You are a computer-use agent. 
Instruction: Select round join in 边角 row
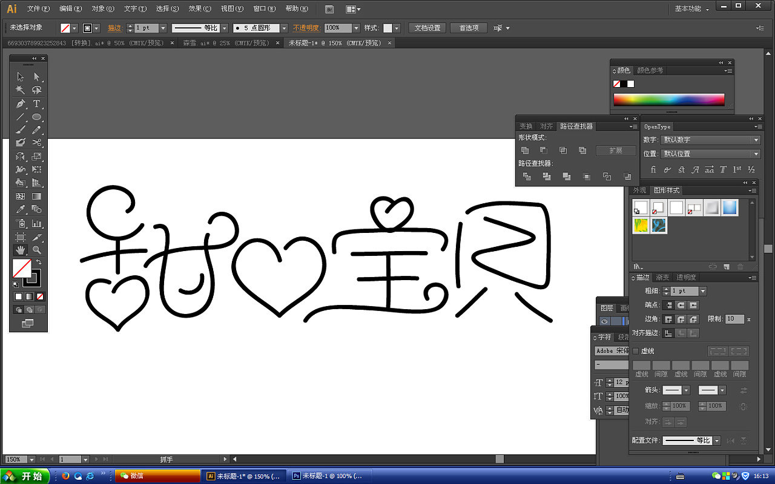coord(681,319)
